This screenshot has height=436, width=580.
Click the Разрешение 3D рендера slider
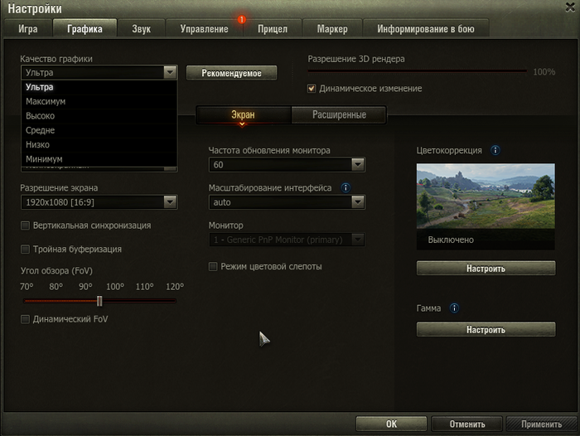[418, 71]
